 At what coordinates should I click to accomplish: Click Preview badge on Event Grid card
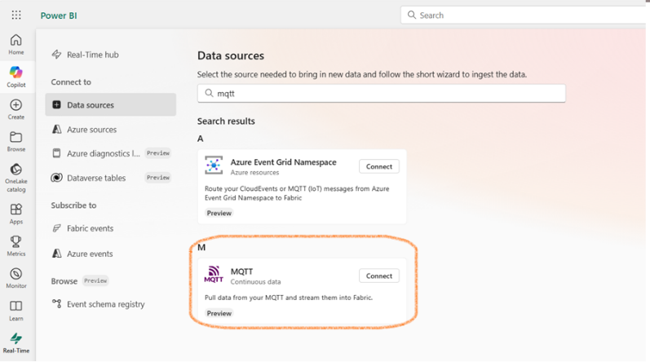pos(219,213)
